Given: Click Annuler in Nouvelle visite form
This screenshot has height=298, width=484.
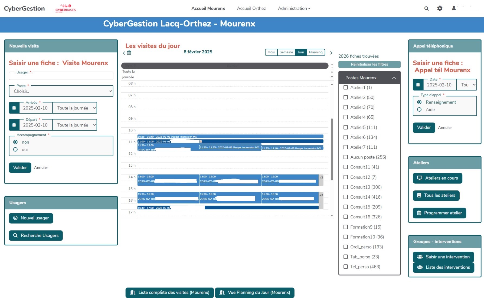Looking at the screenshot, I should point(41,167).
